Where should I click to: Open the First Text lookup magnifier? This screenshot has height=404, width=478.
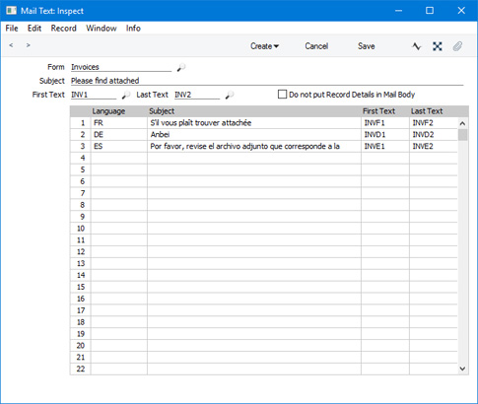(126, 95)
